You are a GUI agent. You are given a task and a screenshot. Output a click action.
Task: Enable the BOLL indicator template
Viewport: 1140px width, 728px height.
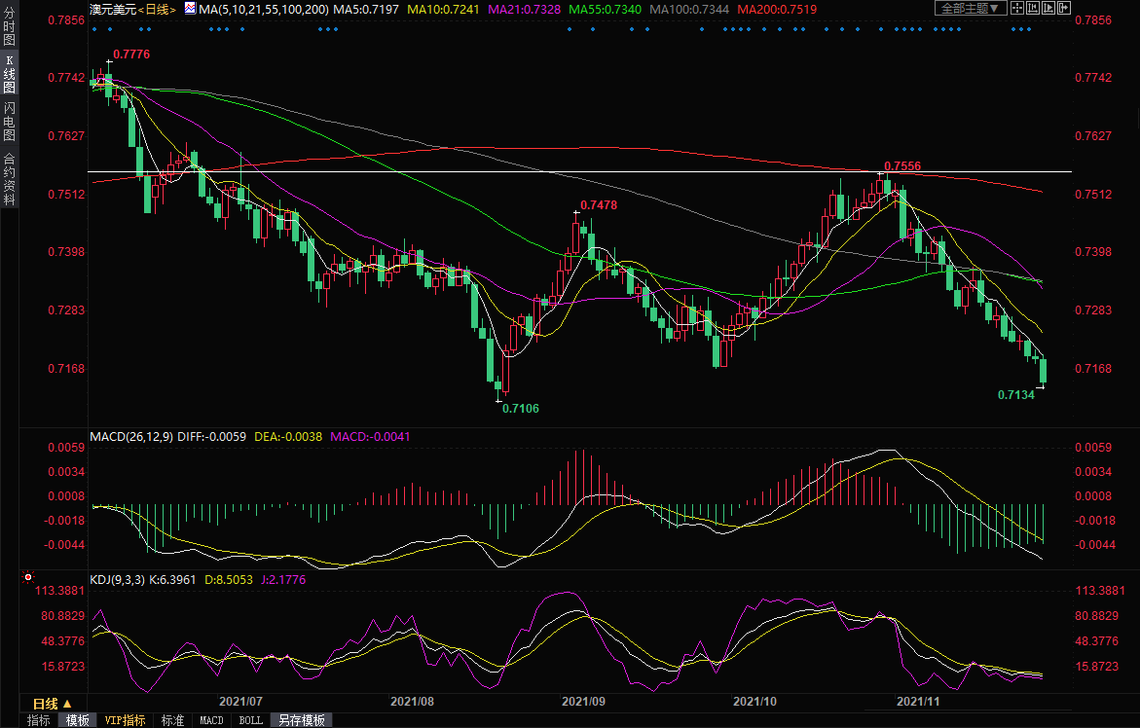coord(250,720)
